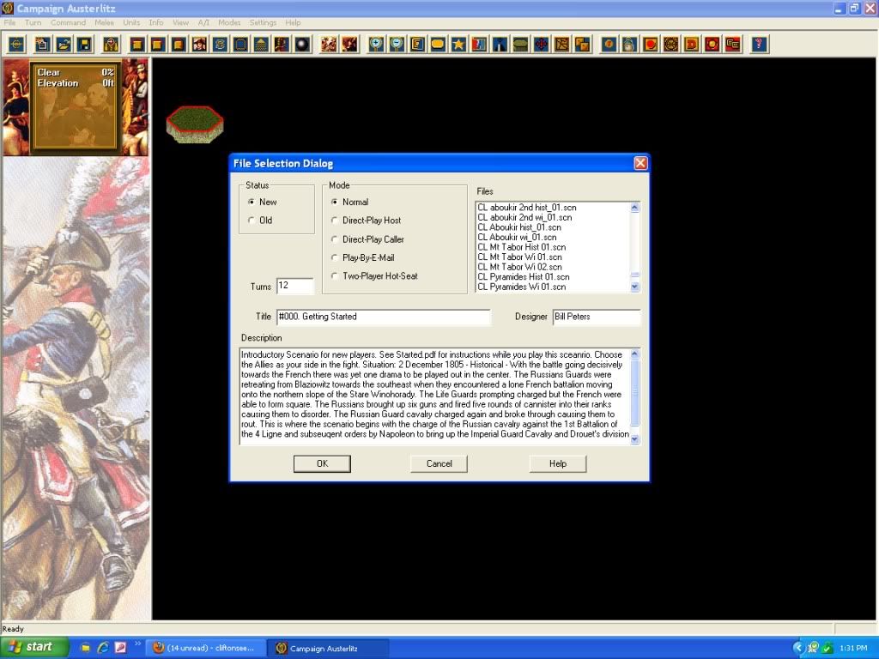Screen dimensions: 879x659
Task: Open the Melee menu
Action: coord(104,22)
